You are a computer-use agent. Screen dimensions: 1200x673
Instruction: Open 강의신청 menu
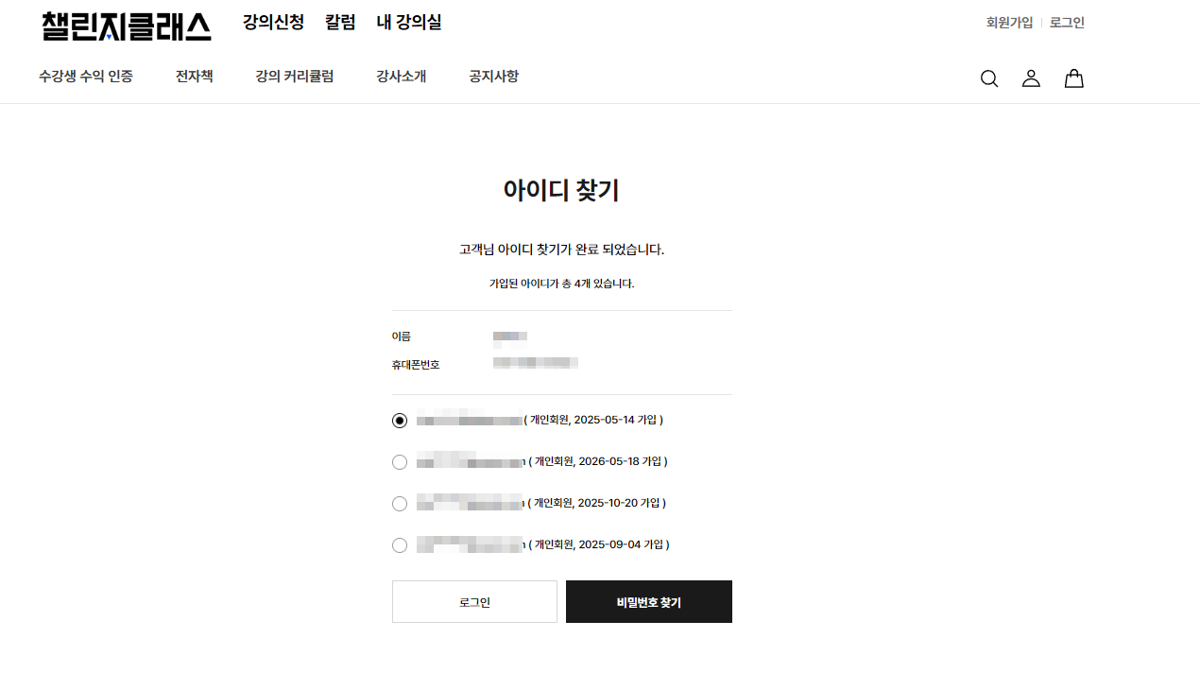pyautogui.click(x=273, y=22)
